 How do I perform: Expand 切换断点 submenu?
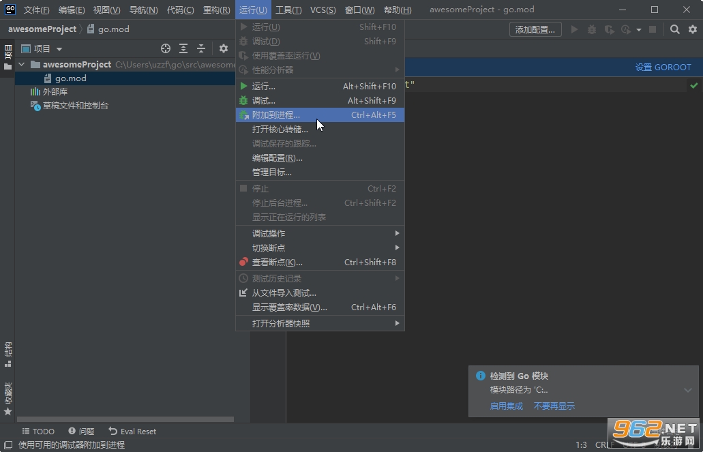click(320, 247)
